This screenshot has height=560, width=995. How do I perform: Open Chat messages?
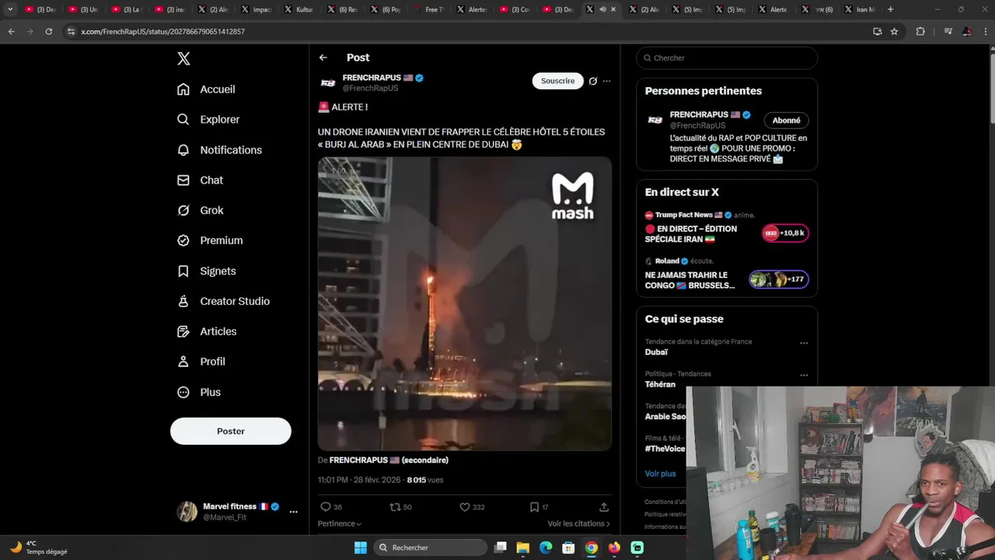point(200,180)
